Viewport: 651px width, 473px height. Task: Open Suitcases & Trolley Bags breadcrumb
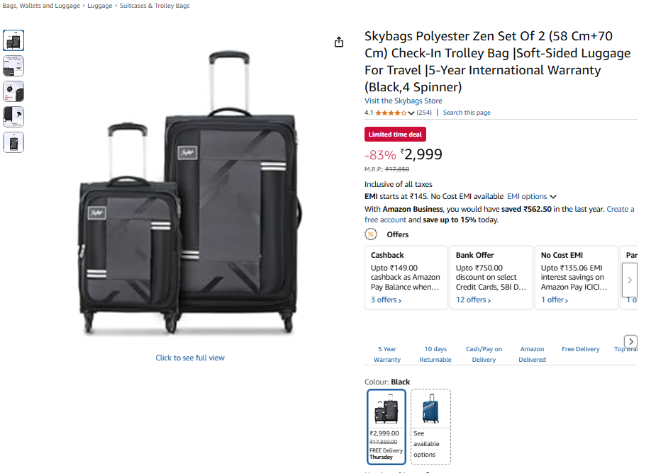154,6
